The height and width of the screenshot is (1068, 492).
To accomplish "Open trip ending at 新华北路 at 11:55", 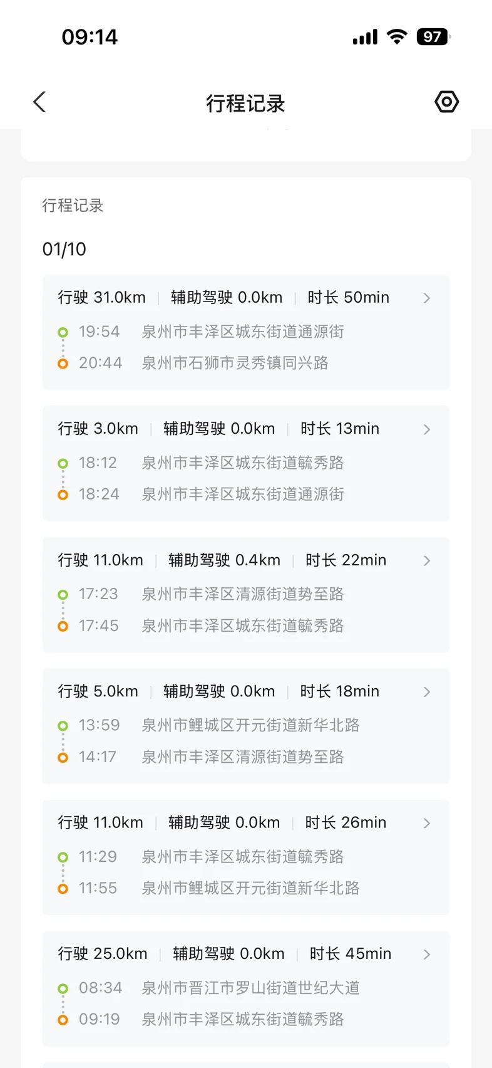I will point(250,888).
